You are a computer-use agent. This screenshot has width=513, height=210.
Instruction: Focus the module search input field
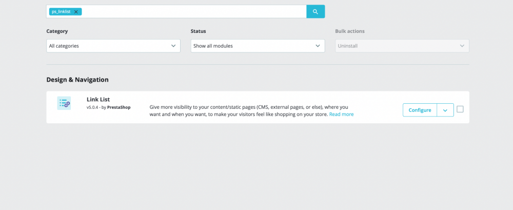pos(192,12)
